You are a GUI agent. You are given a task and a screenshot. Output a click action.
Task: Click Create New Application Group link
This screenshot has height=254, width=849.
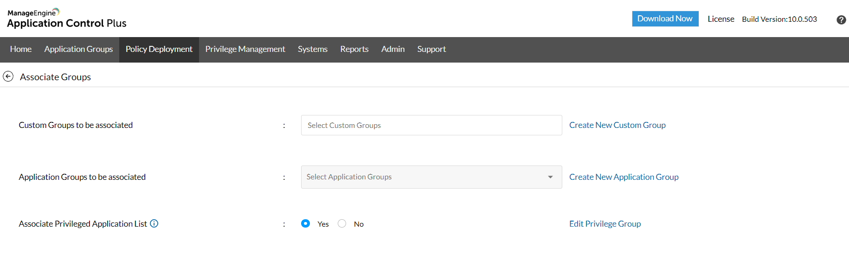pos(624,177)
